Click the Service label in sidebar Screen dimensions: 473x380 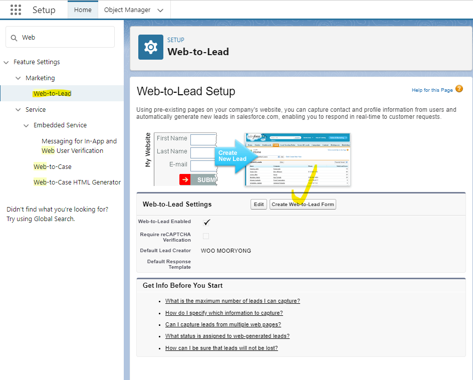36,110
